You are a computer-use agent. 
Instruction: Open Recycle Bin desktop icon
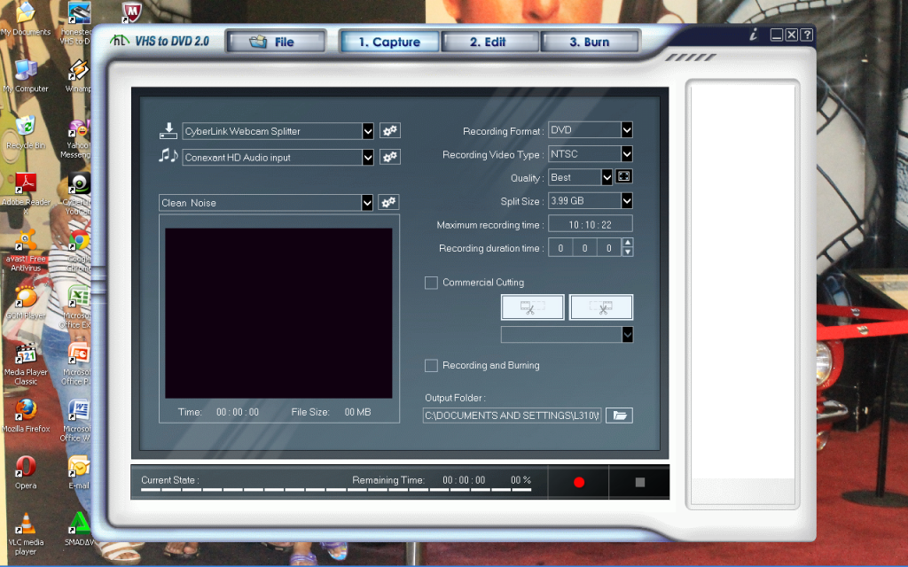tap(26, 132)
